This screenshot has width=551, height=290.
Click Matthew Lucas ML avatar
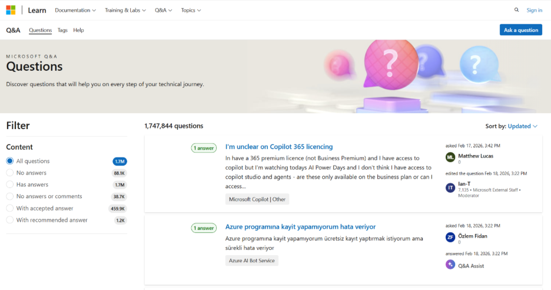[450, 158]
